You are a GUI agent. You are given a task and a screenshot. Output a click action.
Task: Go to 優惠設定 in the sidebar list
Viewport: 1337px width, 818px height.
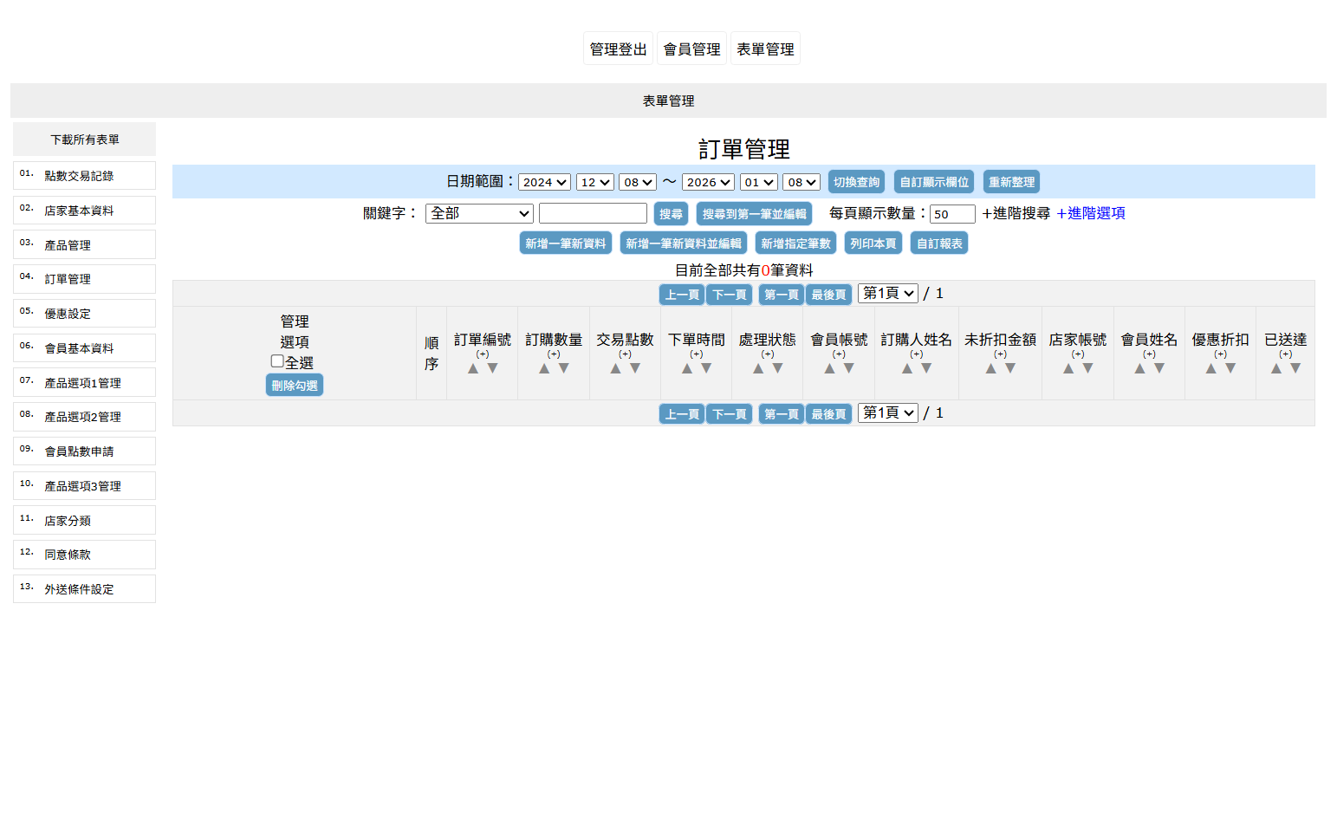(84, 314)
